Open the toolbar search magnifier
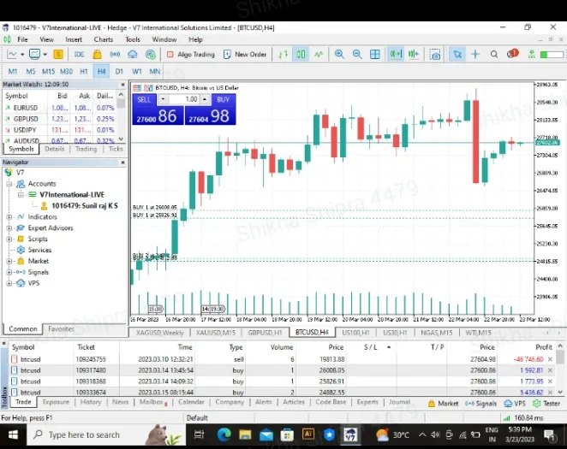This screenshot has height=449, width=567. [x=494, y=55]
